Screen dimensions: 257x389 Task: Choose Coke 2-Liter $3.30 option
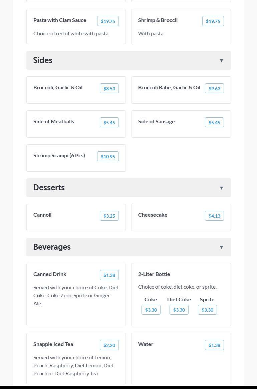pyautogui.click(x=151, y=310)
